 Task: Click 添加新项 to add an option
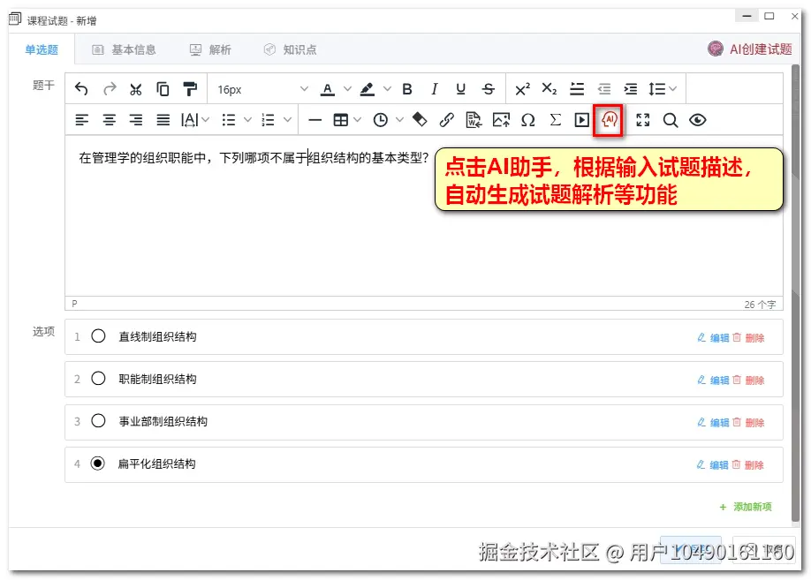(x=746, y=507)
